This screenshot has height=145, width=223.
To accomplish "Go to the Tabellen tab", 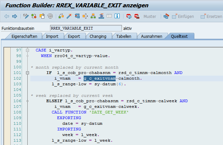I will (x=124, y=36).
